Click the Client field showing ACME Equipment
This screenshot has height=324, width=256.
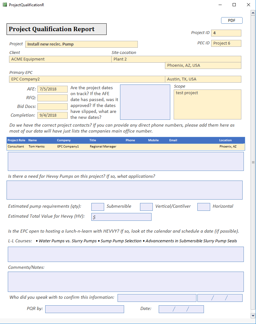60,59
